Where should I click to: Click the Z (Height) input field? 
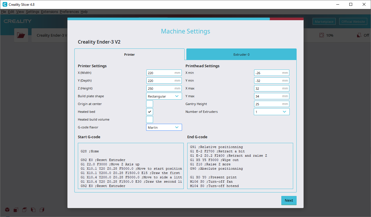[x=164, y=89]
